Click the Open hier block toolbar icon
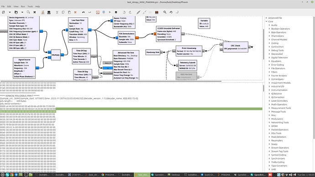This screenshot has width=315, height=177. pyautogui.click(x=177, y=12)
